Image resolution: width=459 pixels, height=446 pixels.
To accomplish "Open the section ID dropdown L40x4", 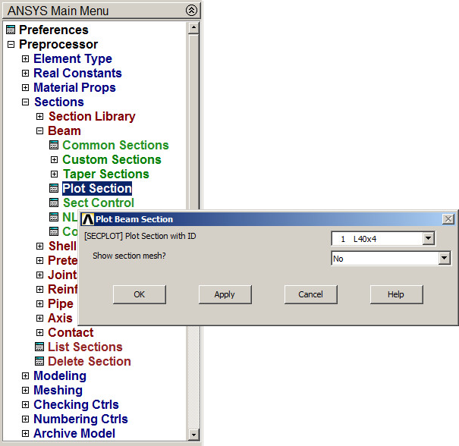I will (x=428, y=239).
